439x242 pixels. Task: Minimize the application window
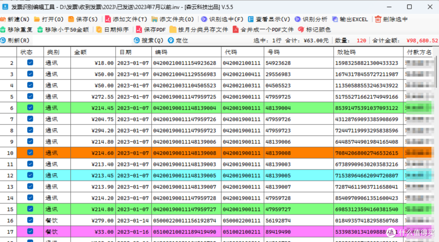point(389,7)
